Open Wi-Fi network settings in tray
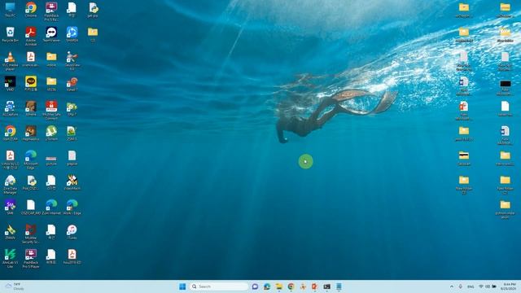Screen dimensions: 521x293 tap(481, 286)
